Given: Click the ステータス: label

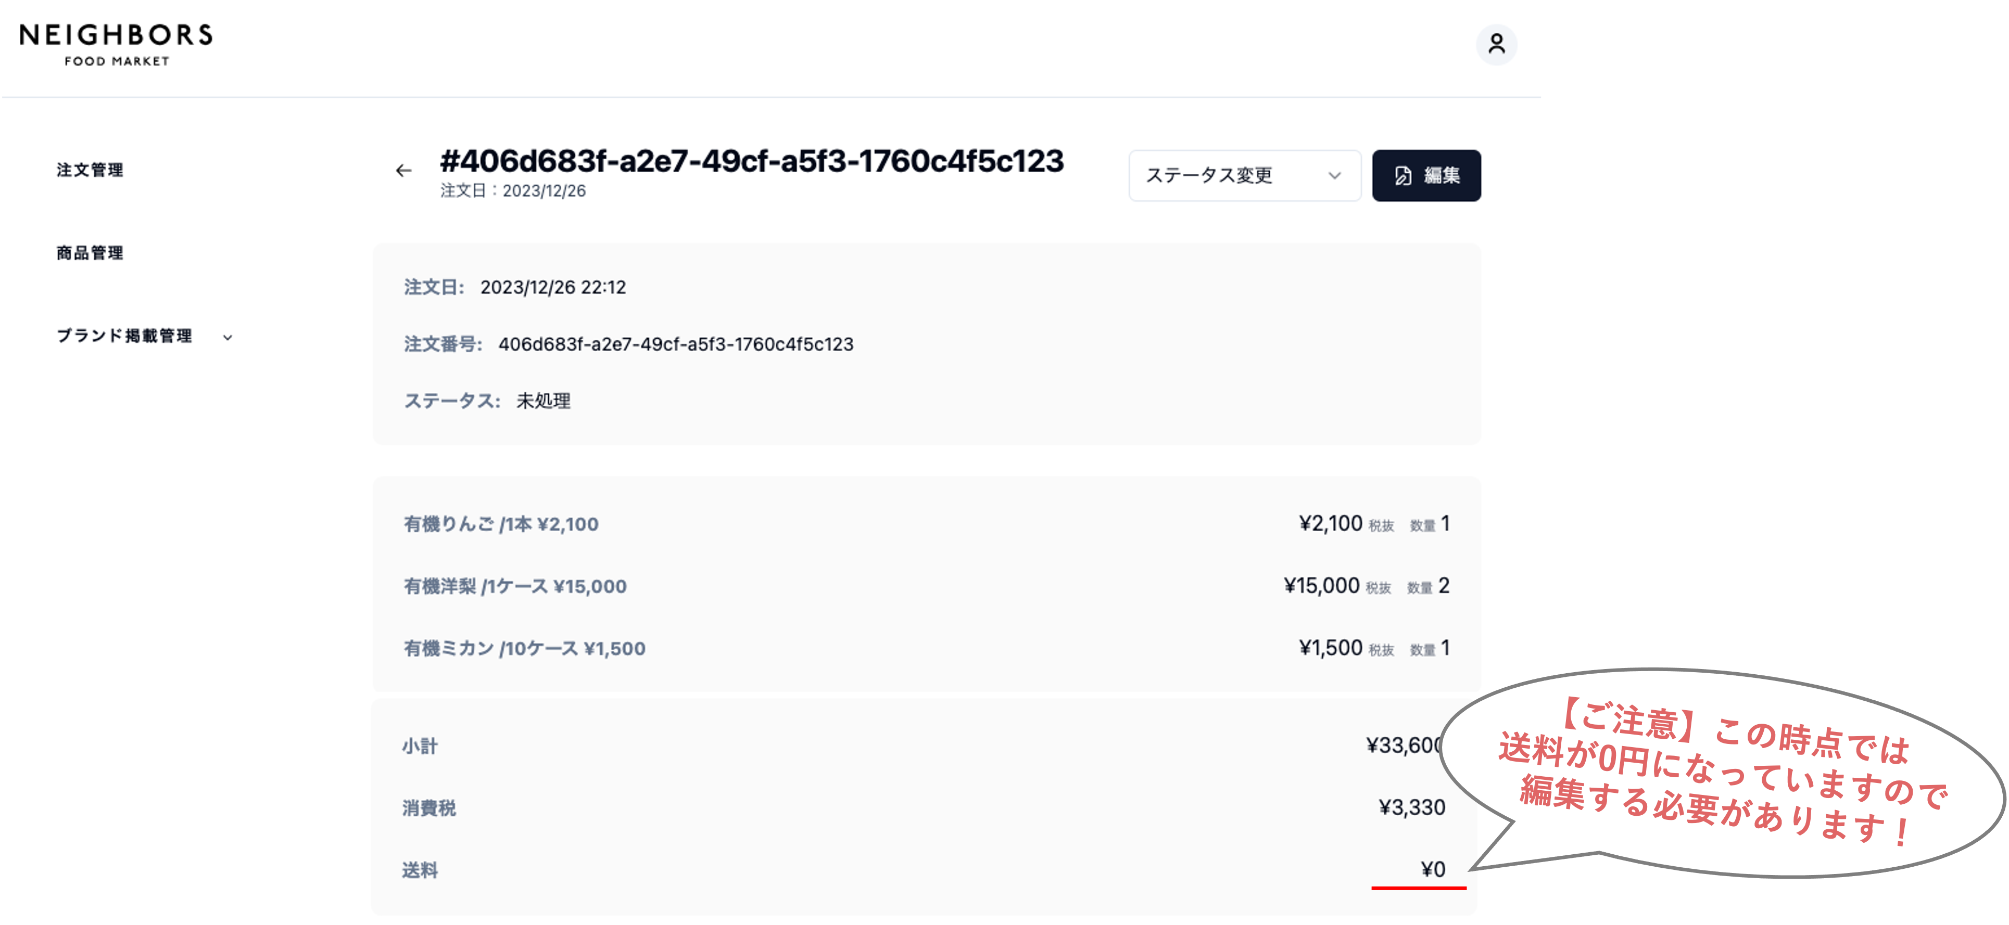Looking at the screenshot, I should [x=451, y=401].
